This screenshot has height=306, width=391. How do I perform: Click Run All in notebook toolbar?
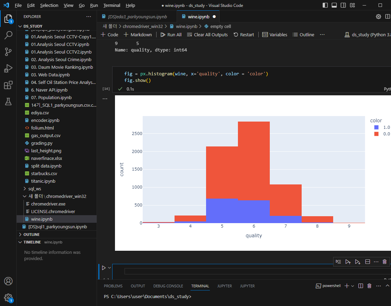coord(171,35)
